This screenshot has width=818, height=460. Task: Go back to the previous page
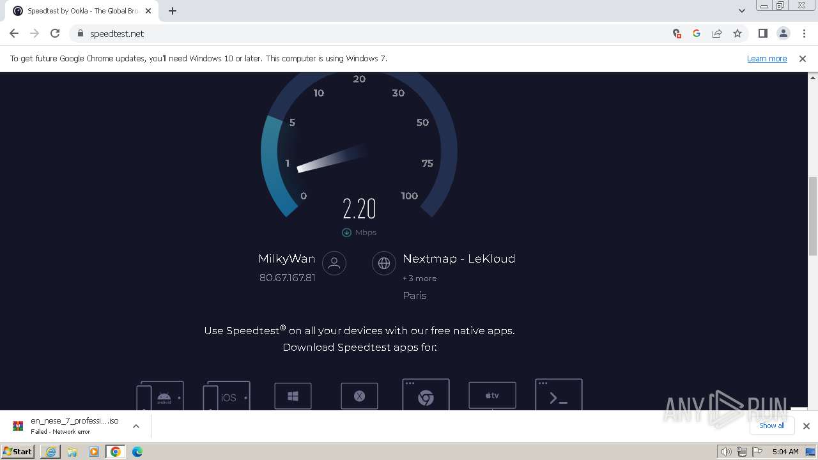pyautogui.click(x=14, y=33)
